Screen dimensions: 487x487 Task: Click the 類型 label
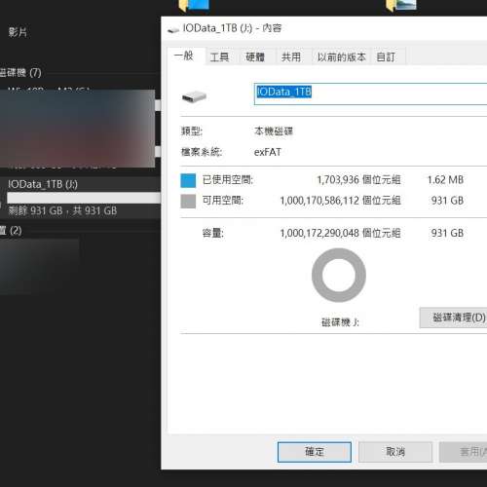click(x=192, y=131)
